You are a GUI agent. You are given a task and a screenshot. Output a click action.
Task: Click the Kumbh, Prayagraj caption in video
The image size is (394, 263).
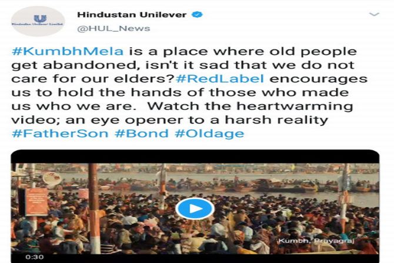[x=316, y=241]
